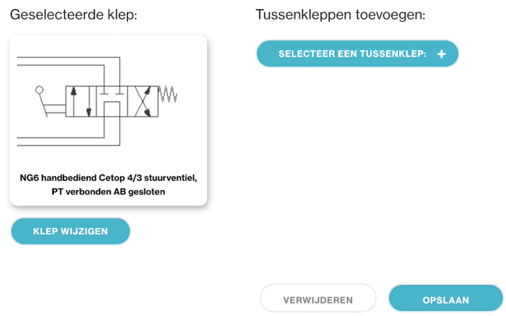Click the Geselecteerde klep heading
This screenshot has width=506, height=316.
click(x=74, y=15)
